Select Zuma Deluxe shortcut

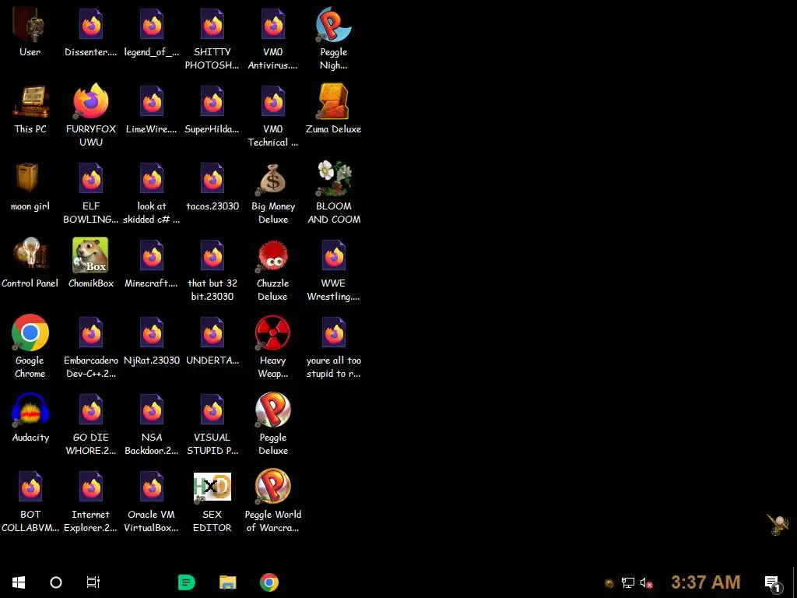[333, 101]
